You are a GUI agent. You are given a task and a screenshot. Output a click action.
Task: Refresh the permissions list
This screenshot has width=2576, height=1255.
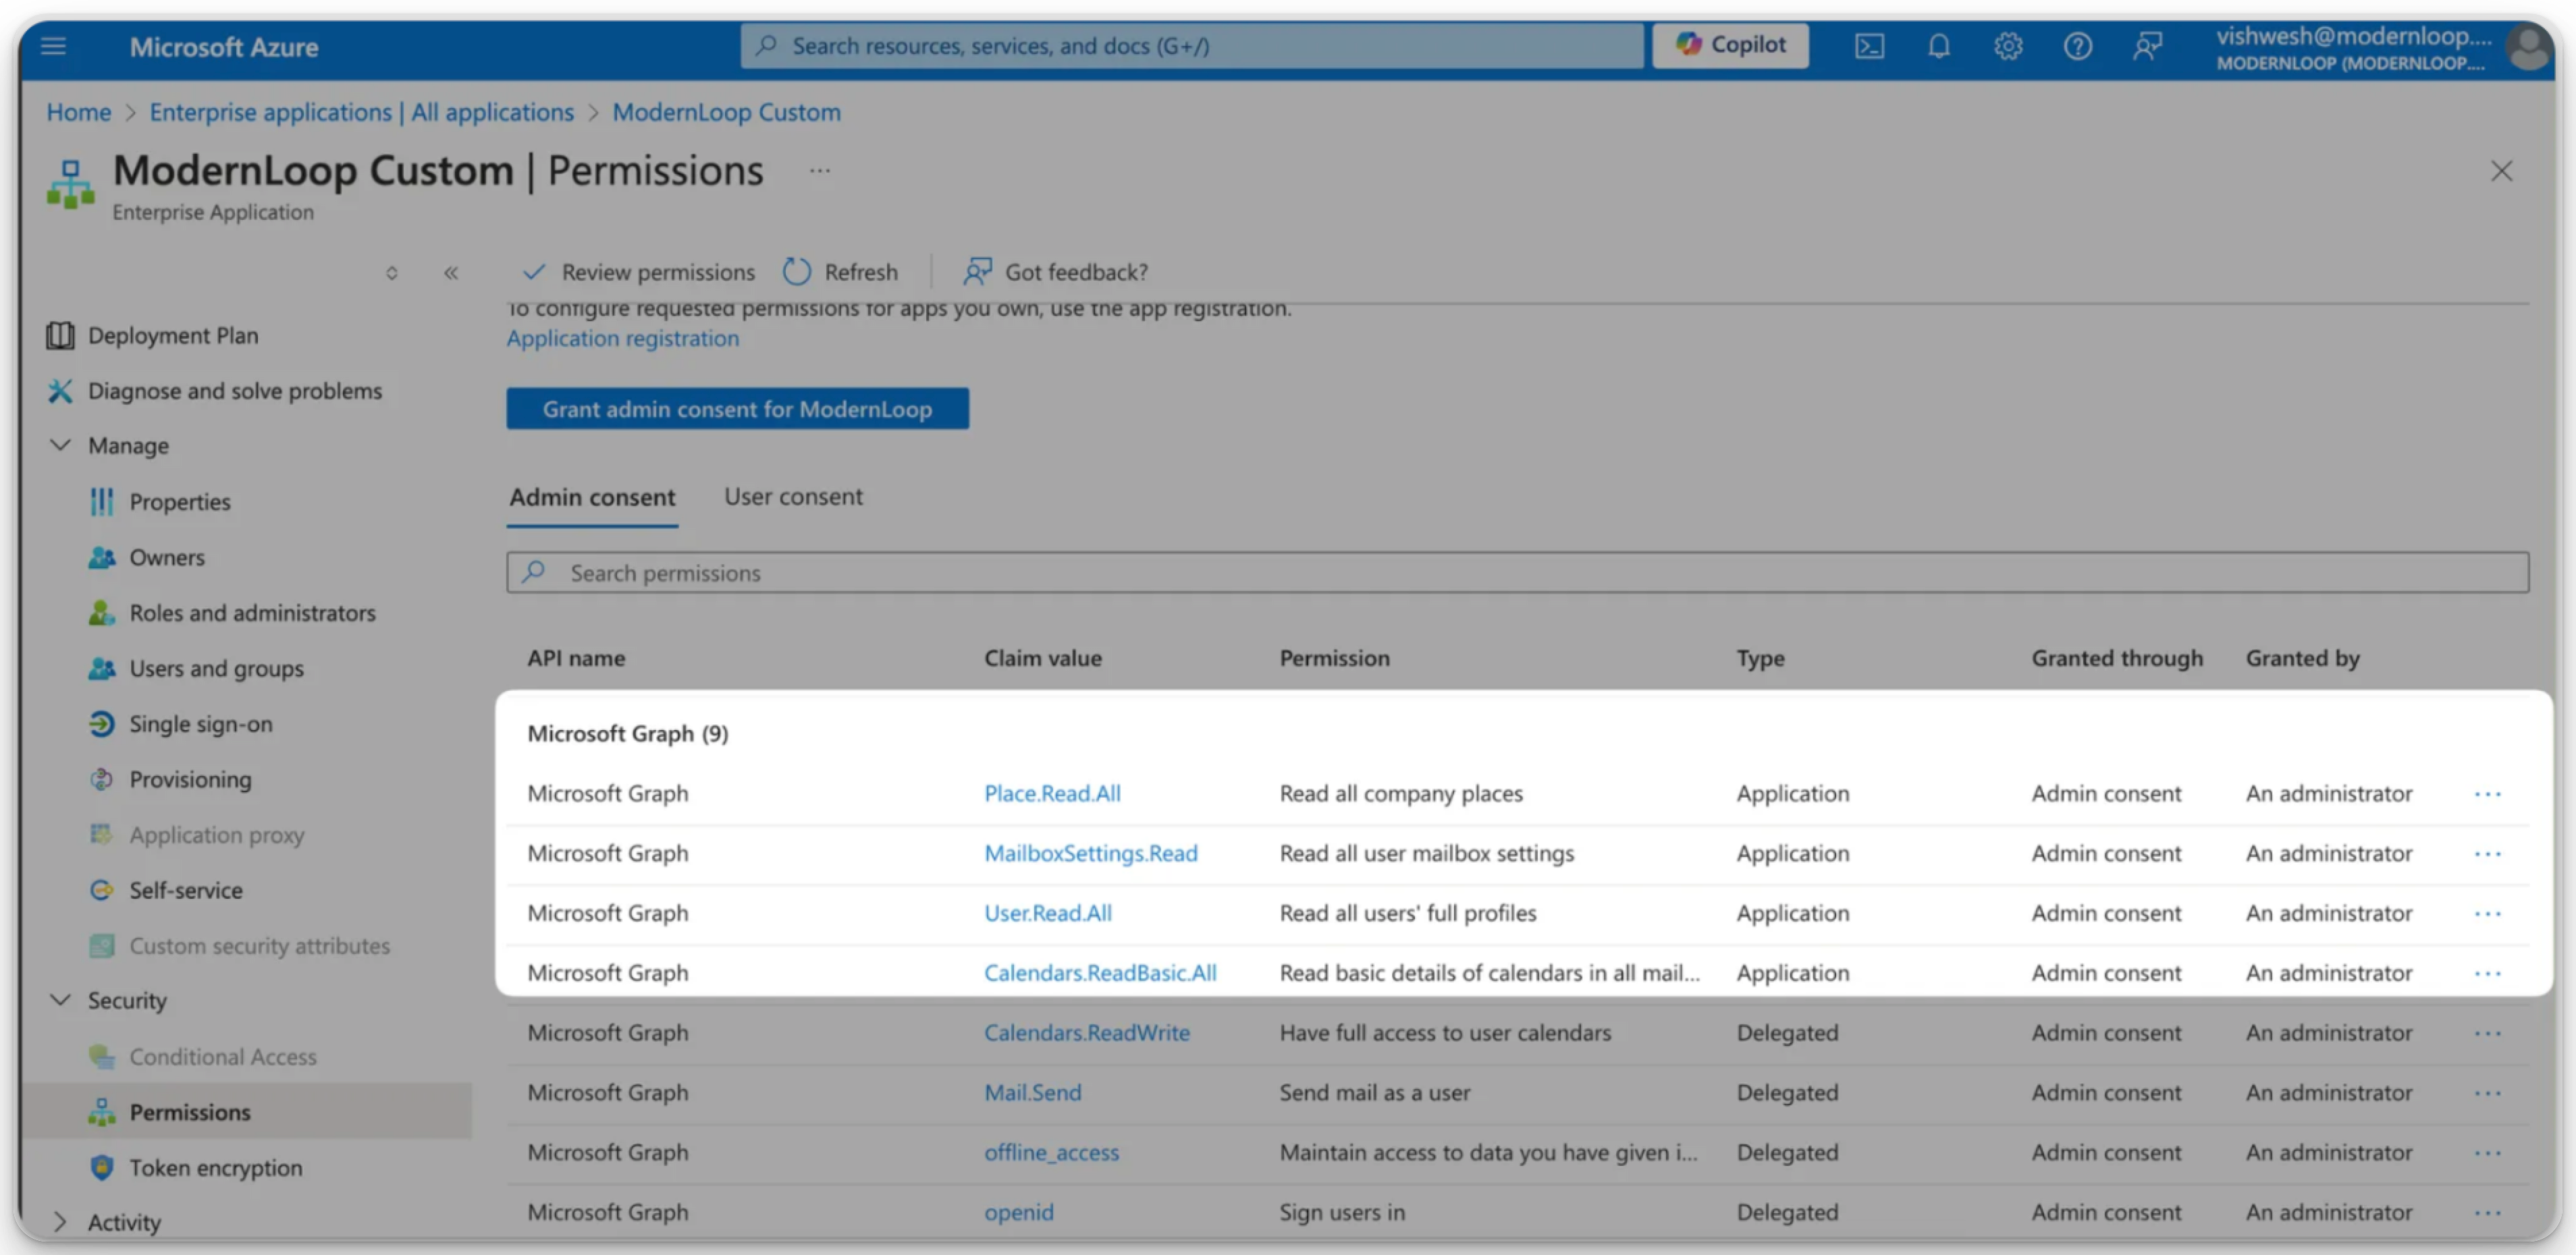840,272
